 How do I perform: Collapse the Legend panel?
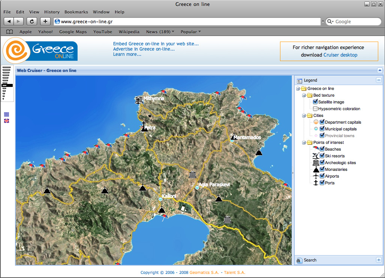379,80
